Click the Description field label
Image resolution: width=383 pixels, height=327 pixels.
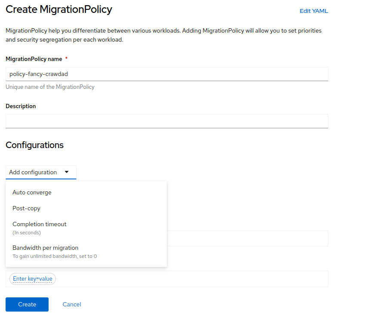click(x=21, y=106)
